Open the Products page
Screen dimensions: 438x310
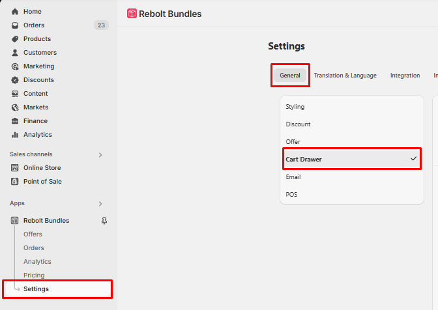point(37,39)
